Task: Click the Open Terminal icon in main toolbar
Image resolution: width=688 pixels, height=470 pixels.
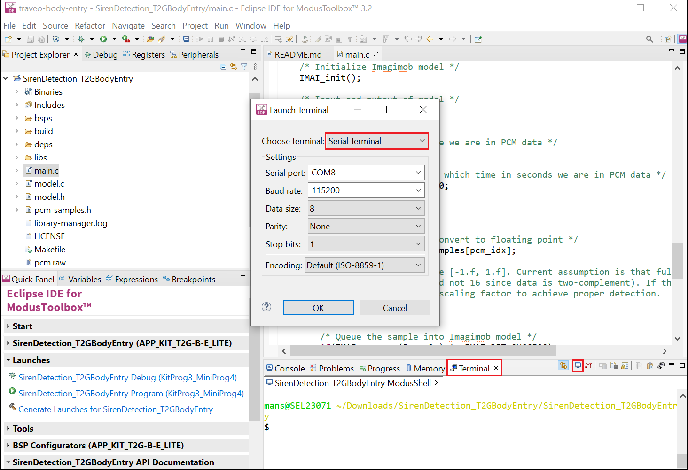Action: point(186,39)
